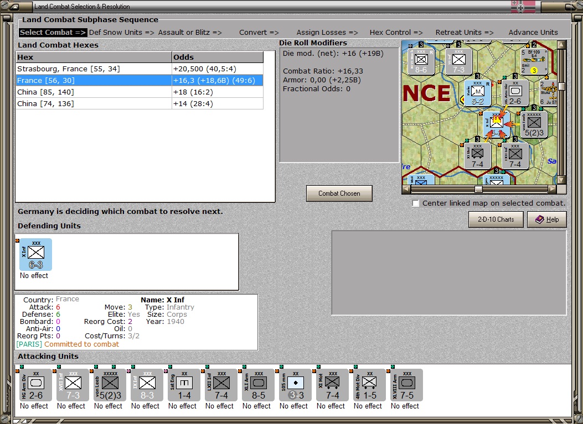Select the 105 mm 3-3 artillery unit
The height and width of the screenshot is (424, 583).
[x=295, y=385]
